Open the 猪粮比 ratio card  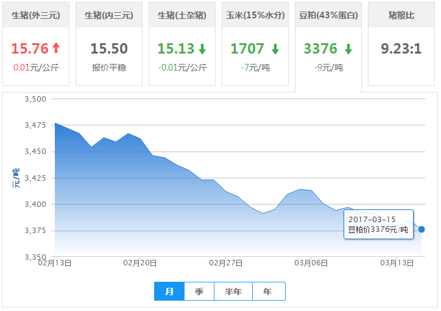click(x=401, y=44)
